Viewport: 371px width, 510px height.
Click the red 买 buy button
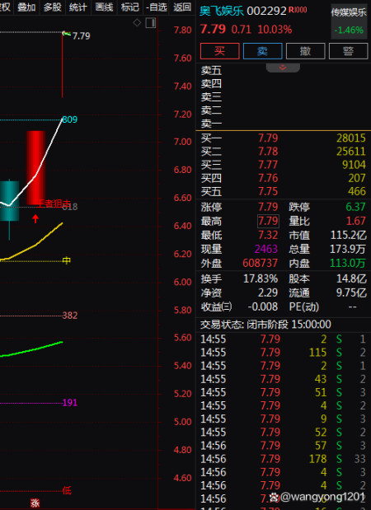[x=220, y=51]
